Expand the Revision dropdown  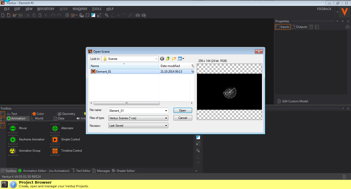tap(166, 126)
